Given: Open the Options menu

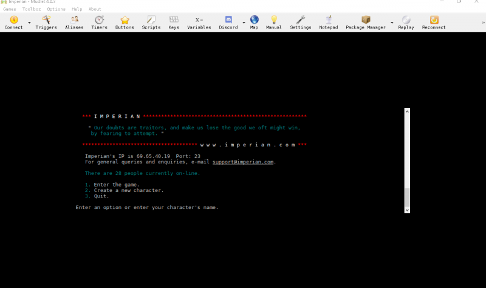Looking at the screenshot, I should [56, 9].
